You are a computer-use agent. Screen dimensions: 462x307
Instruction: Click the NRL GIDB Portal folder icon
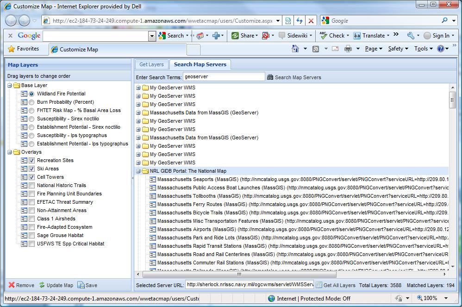click(x=145, y=171)
